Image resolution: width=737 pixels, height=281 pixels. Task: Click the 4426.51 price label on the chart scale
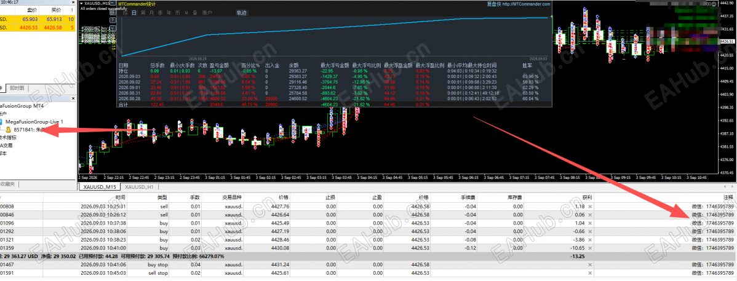pos(727,42)
